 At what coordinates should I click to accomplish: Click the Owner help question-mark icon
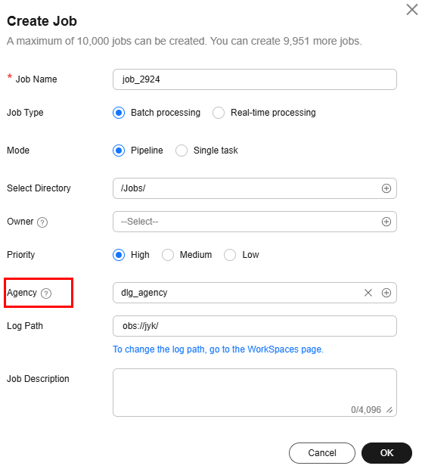(42, 222)
